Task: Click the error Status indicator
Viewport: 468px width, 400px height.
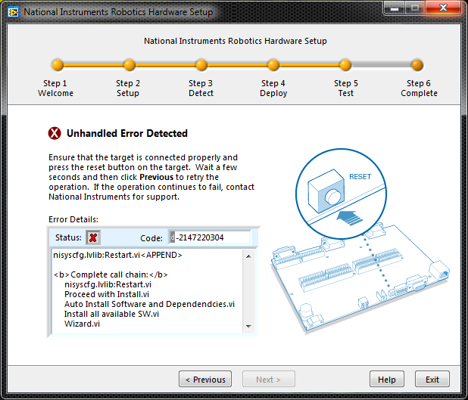Action: pos(93,237)
